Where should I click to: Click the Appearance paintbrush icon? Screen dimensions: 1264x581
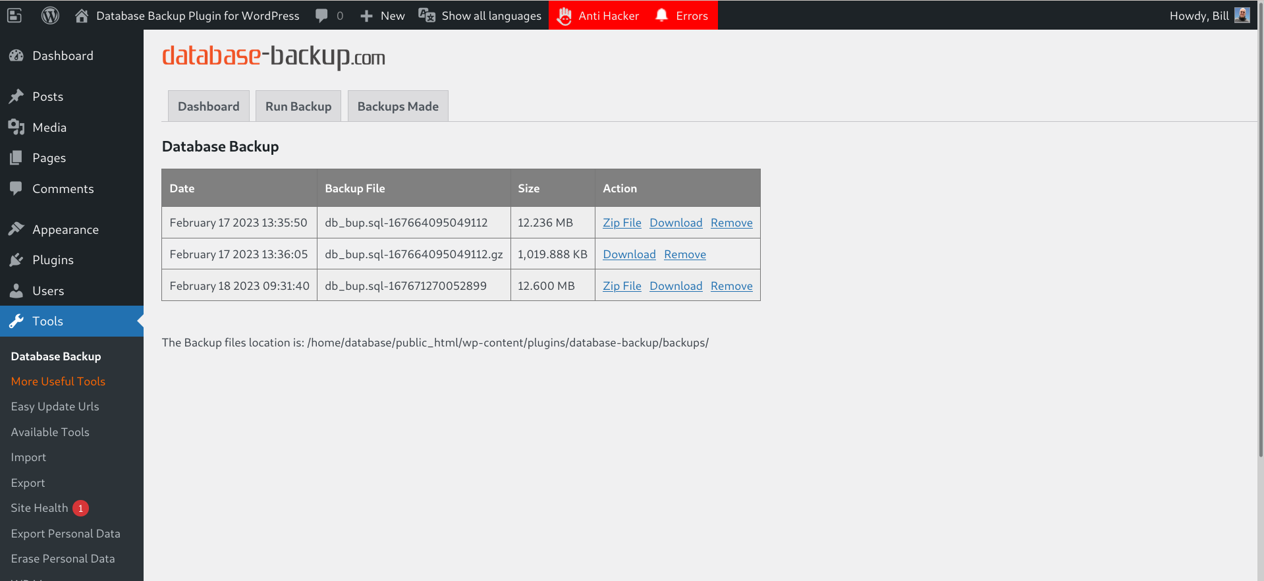(x=16, y=229)
